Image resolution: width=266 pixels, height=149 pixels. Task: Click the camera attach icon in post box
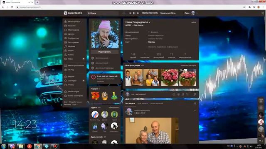(174, 94)
